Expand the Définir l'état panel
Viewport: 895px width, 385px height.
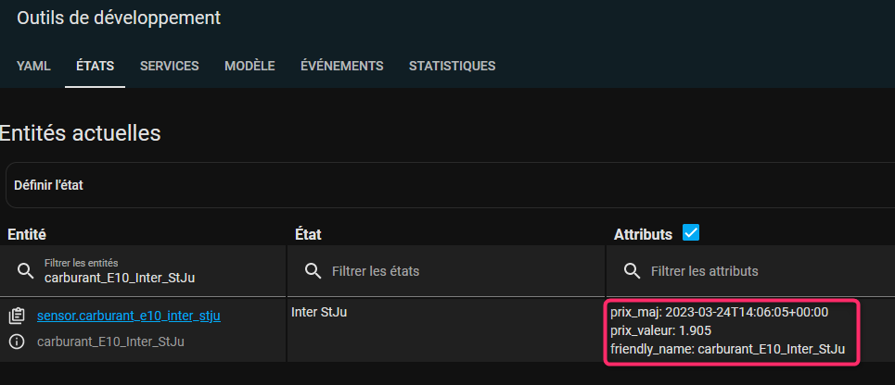click(x=451, y=185)
